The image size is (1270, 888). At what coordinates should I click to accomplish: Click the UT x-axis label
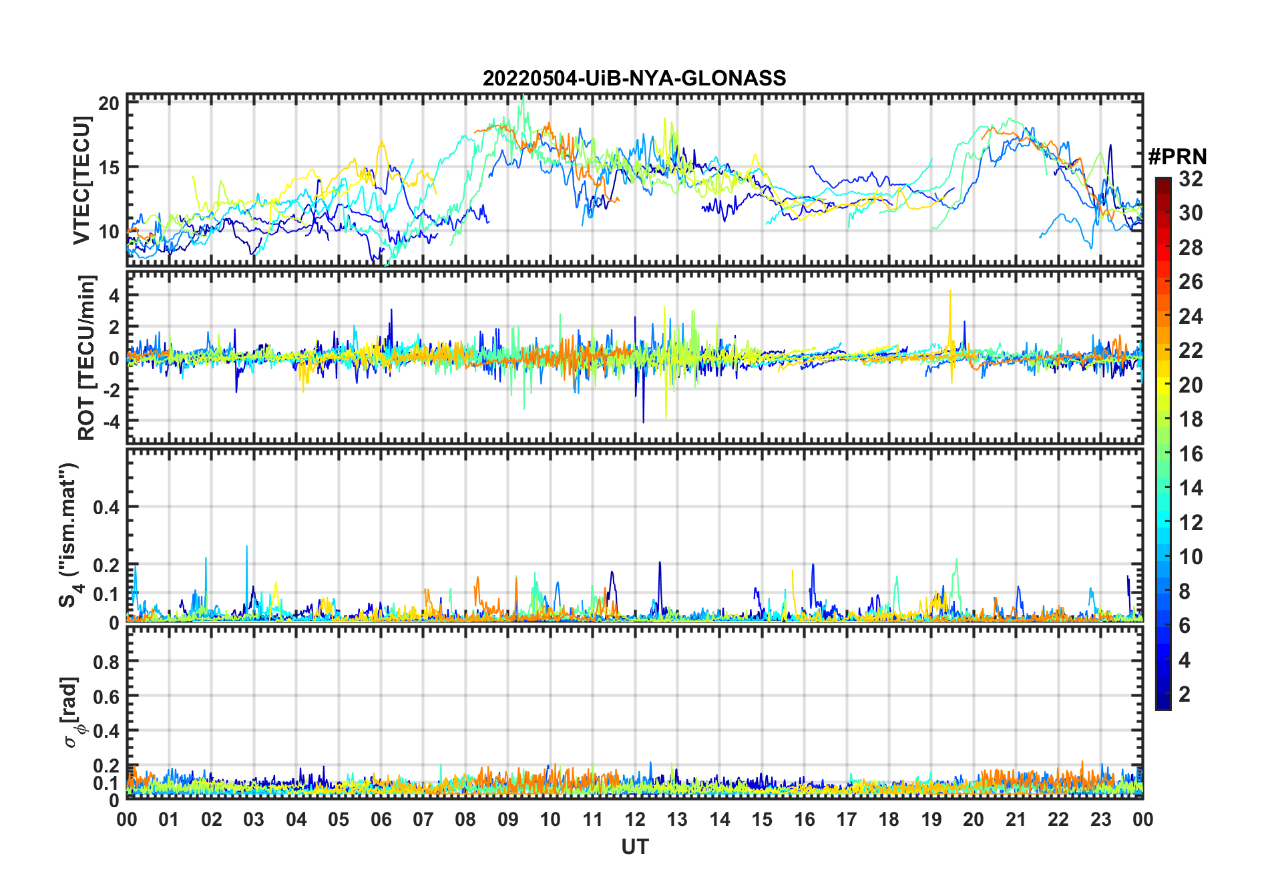coord(635,847)
